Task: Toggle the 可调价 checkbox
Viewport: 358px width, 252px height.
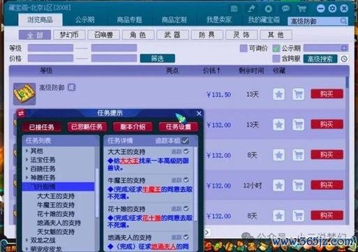Action: (244, 48)
